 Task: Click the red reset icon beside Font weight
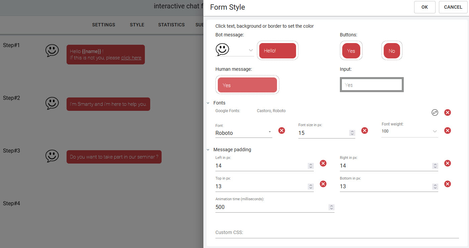[448, 131]
